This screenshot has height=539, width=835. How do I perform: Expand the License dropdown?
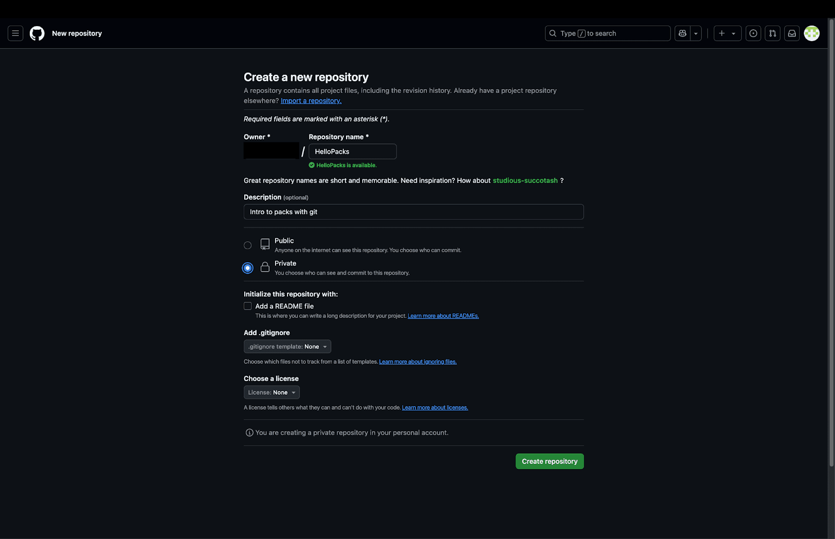pos(271,393)
